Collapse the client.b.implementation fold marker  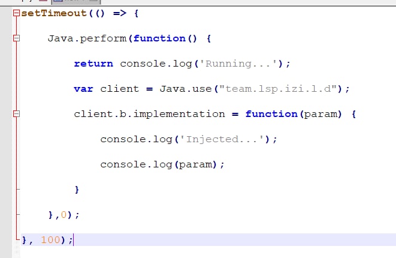click(16, 114)
